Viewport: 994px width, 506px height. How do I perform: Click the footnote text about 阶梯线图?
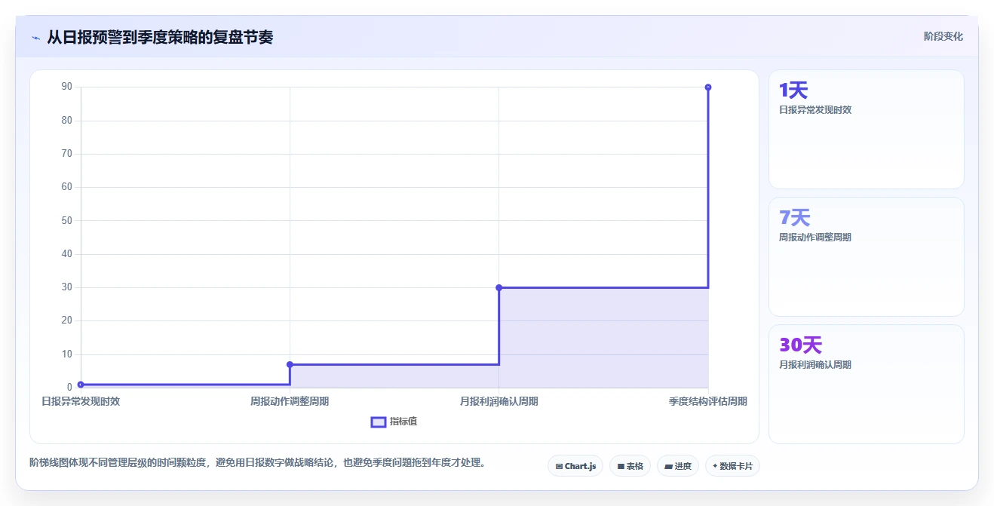pos(257,462)
